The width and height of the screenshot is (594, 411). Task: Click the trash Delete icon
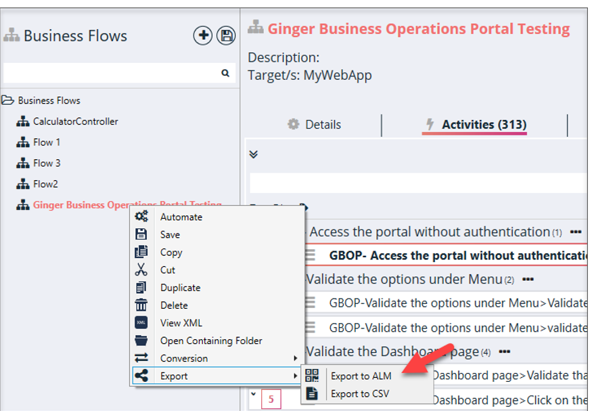pos(141,305)
